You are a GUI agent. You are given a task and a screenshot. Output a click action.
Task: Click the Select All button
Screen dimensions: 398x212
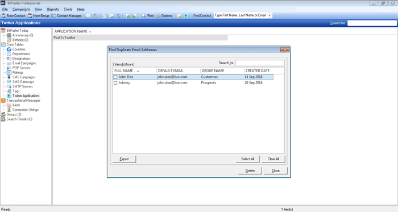pos(247,159)
